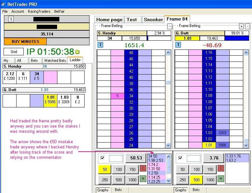
Task: Click the 3269 cell at price 1.03
Action: tap(222, 133)
